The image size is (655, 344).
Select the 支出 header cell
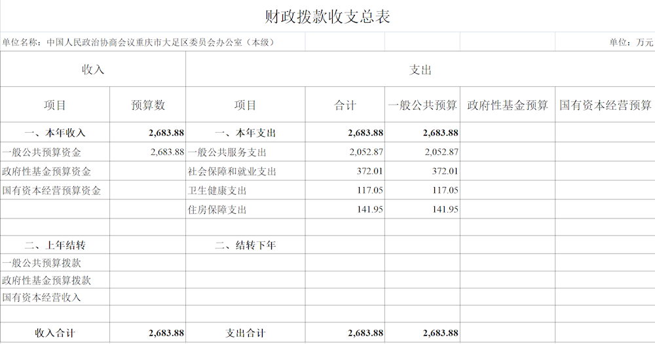420,70
